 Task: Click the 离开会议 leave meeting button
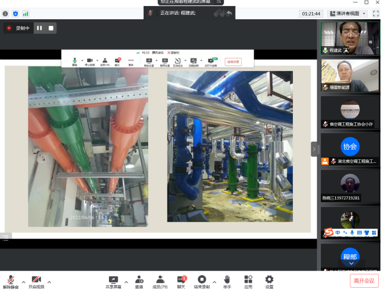point(364,281)
